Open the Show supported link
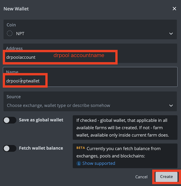 click(99, 163)
